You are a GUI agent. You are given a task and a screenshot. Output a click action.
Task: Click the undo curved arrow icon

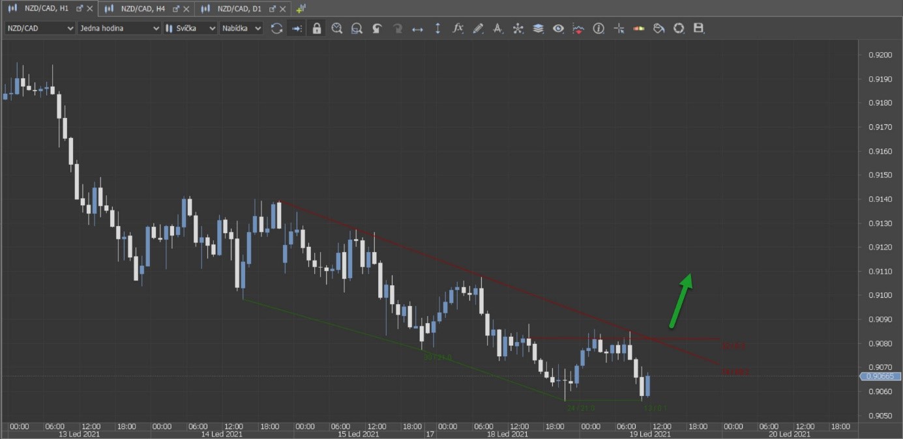(377, 29)
